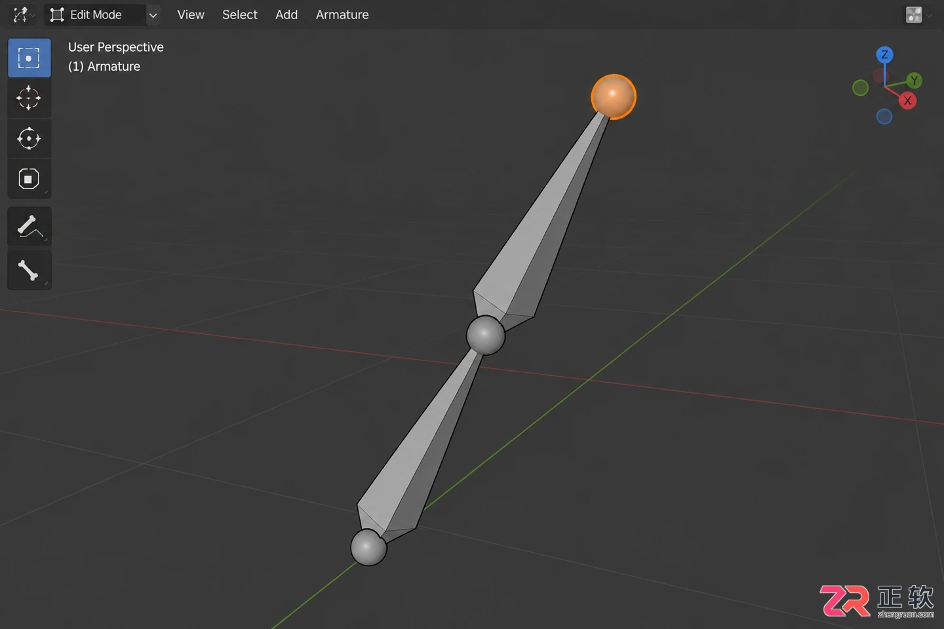Open the viewport shading icon at top right
Viewport: 944px width, 629px height.
pyautogui.click(x=914, y=14)
